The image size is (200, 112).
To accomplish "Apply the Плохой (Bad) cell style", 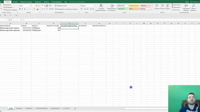I will click(x=145, y=6).
